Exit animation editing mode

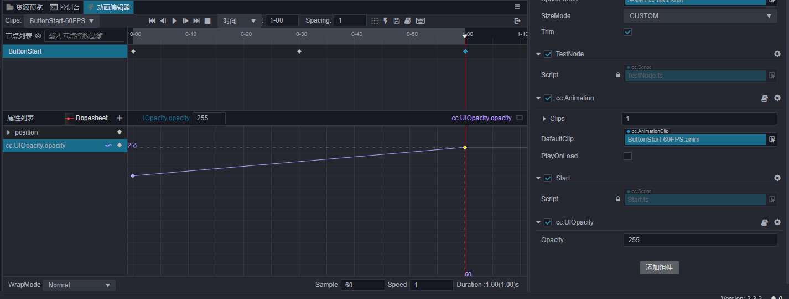tap(517, 20)
